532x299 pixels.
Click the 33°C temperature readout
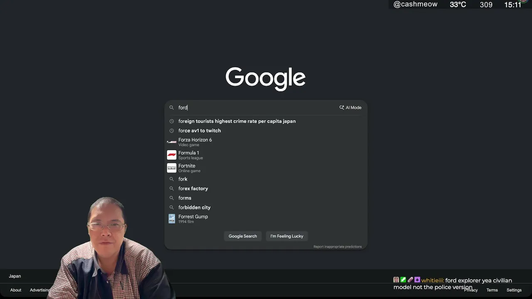coord(458,5)
